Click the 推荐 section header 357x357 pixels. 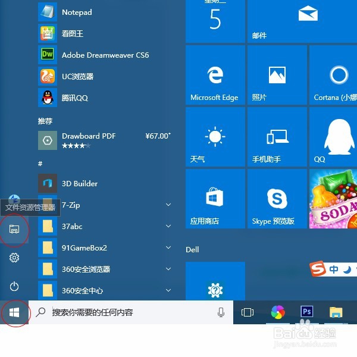45,121
